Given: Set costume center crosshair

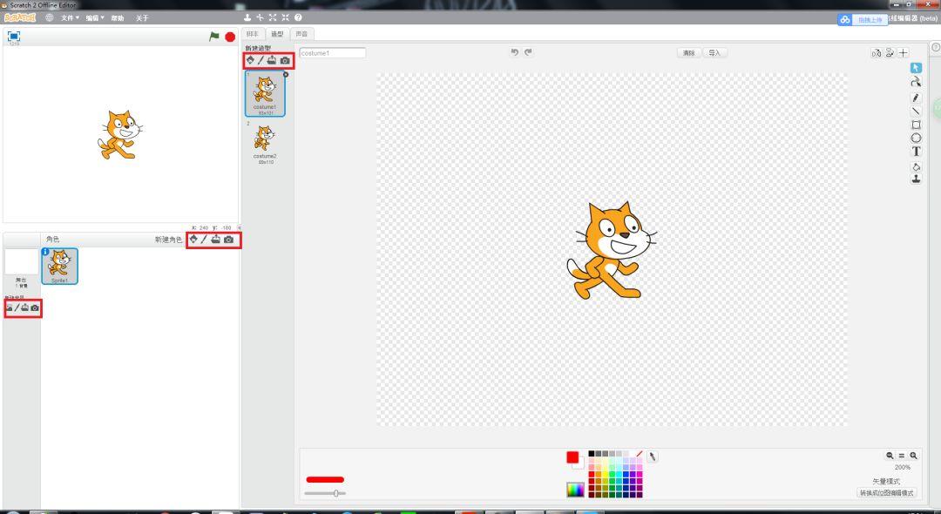Looking at the screenshot, I should (904, 53).
